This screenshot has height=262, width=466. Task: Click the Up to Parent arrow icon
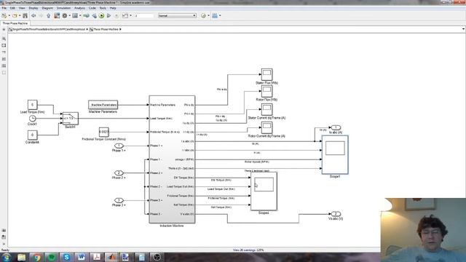[49, 15]
